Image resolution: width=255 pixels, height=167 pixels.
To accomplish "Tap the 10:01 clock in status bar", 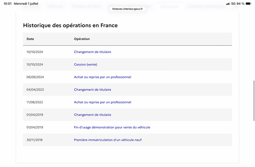I will (8, 3).
